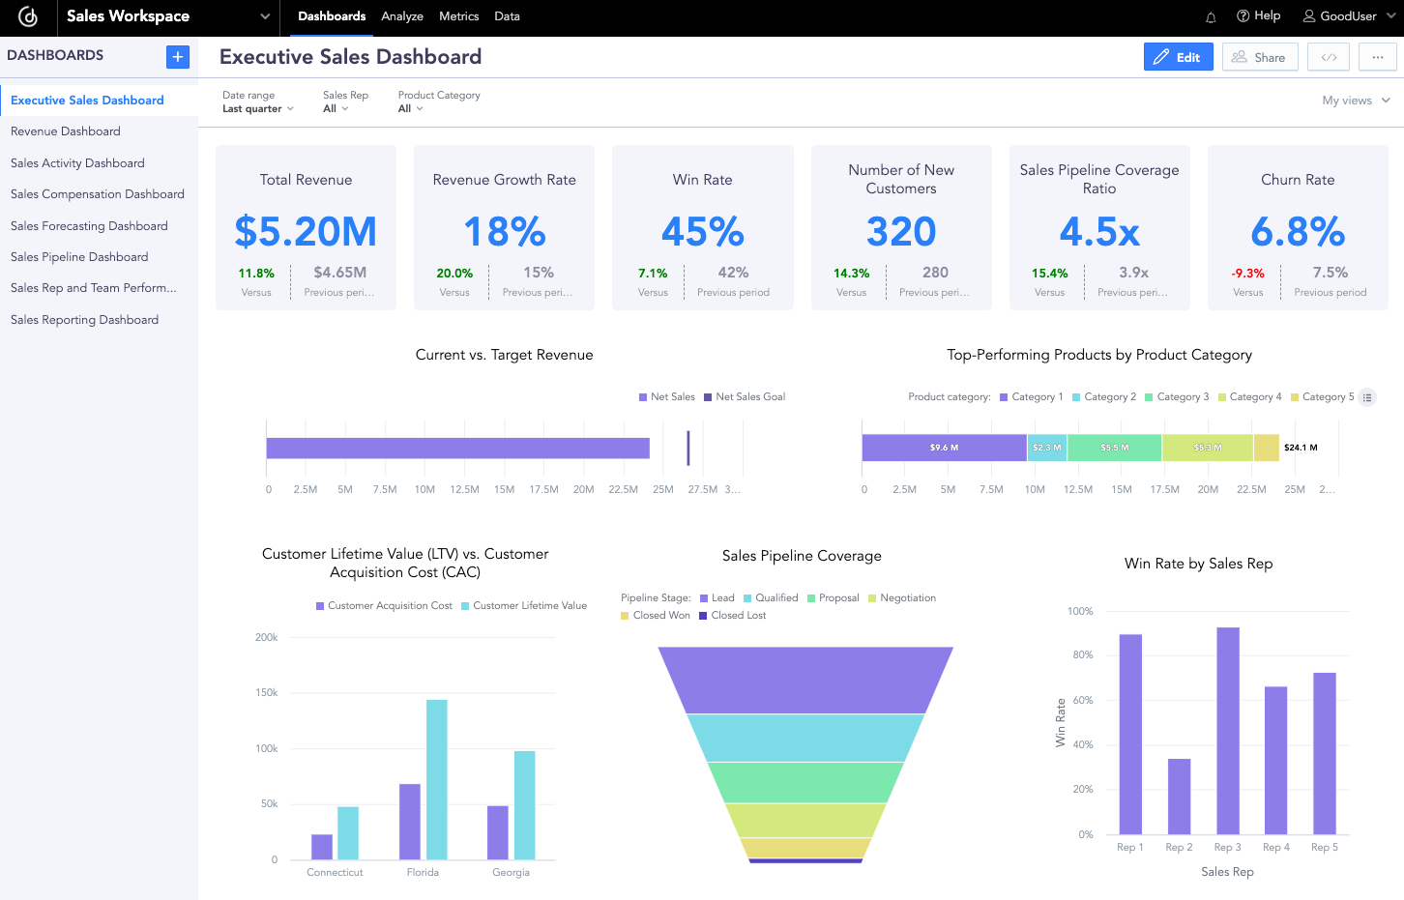Toggle the Net Sales legend entry
1404x900 pixels.
click(x=666, y=396)
